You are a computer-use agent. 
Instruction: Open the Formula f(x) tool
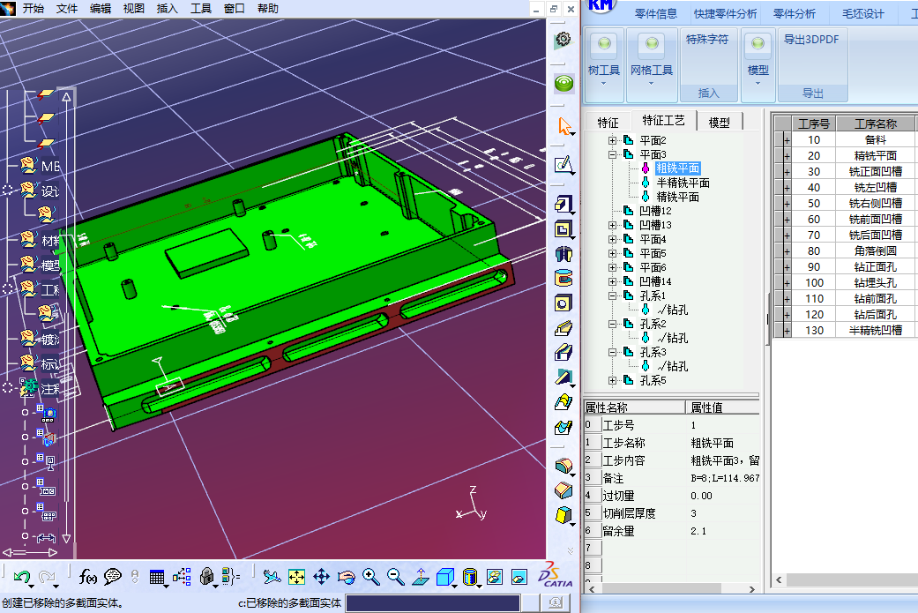87,577
